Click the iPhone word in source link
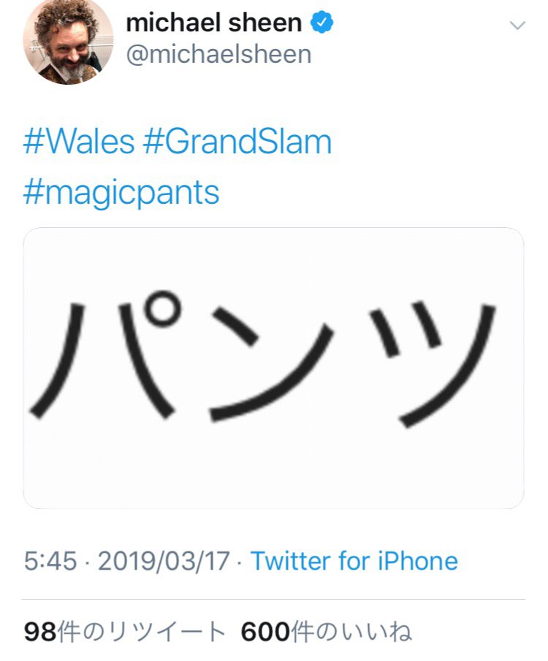 (418, 561)
